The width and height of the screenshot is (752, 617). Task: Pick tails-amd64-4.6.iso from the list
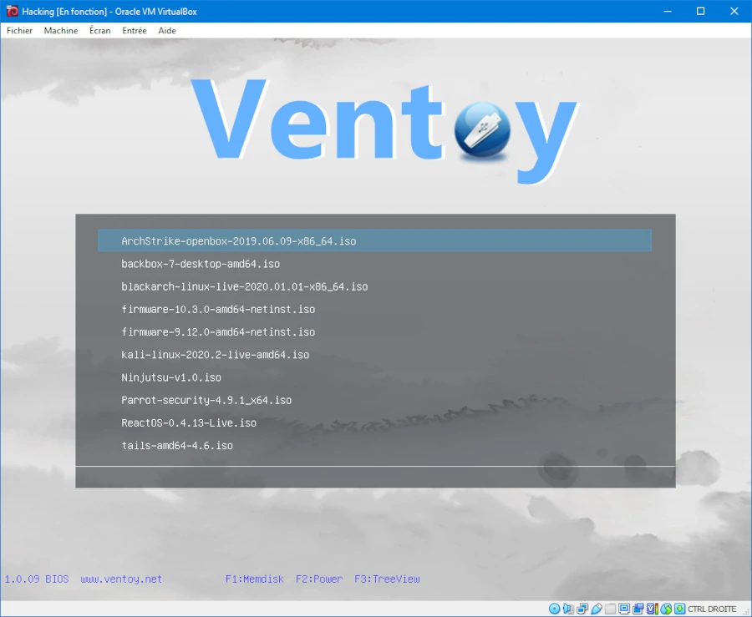click(x=177, y=446)
